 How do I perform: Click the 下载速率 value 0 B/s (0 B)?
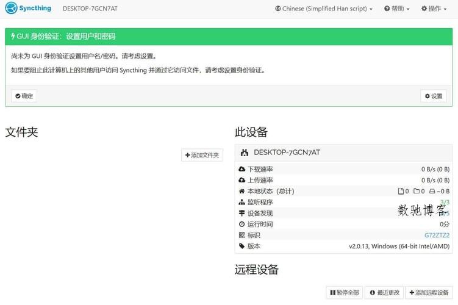(435, 169)
